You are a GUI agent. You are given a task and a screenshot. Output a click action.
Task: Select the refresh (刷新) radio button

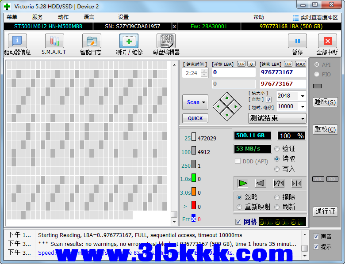point(277,207)
